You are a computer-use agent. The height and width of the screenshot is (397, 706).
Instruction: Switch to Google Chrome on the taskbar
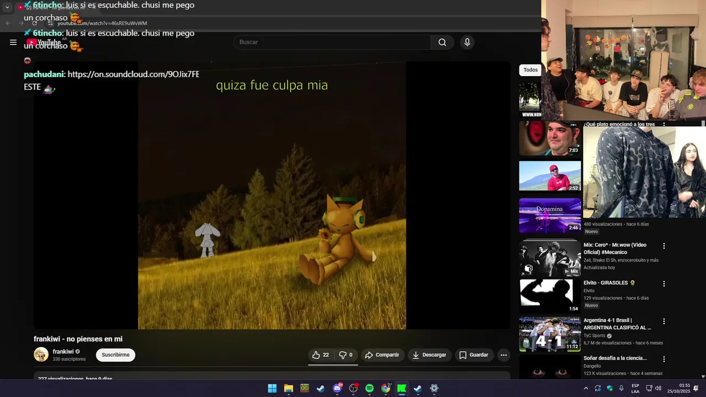(386, 388)
